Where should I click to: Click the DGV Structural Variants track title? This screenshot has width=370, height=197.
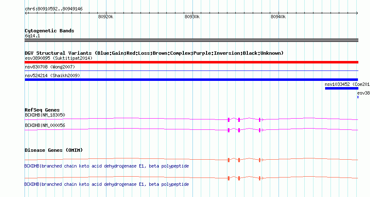154,53
